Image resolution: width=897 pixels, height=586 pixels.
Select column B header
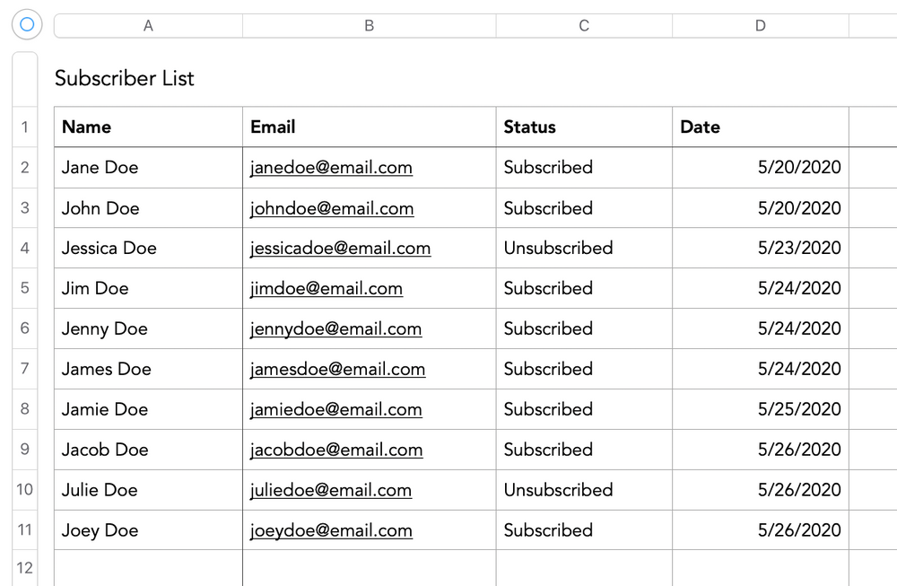pyautogui.click(x=369, y=26)
